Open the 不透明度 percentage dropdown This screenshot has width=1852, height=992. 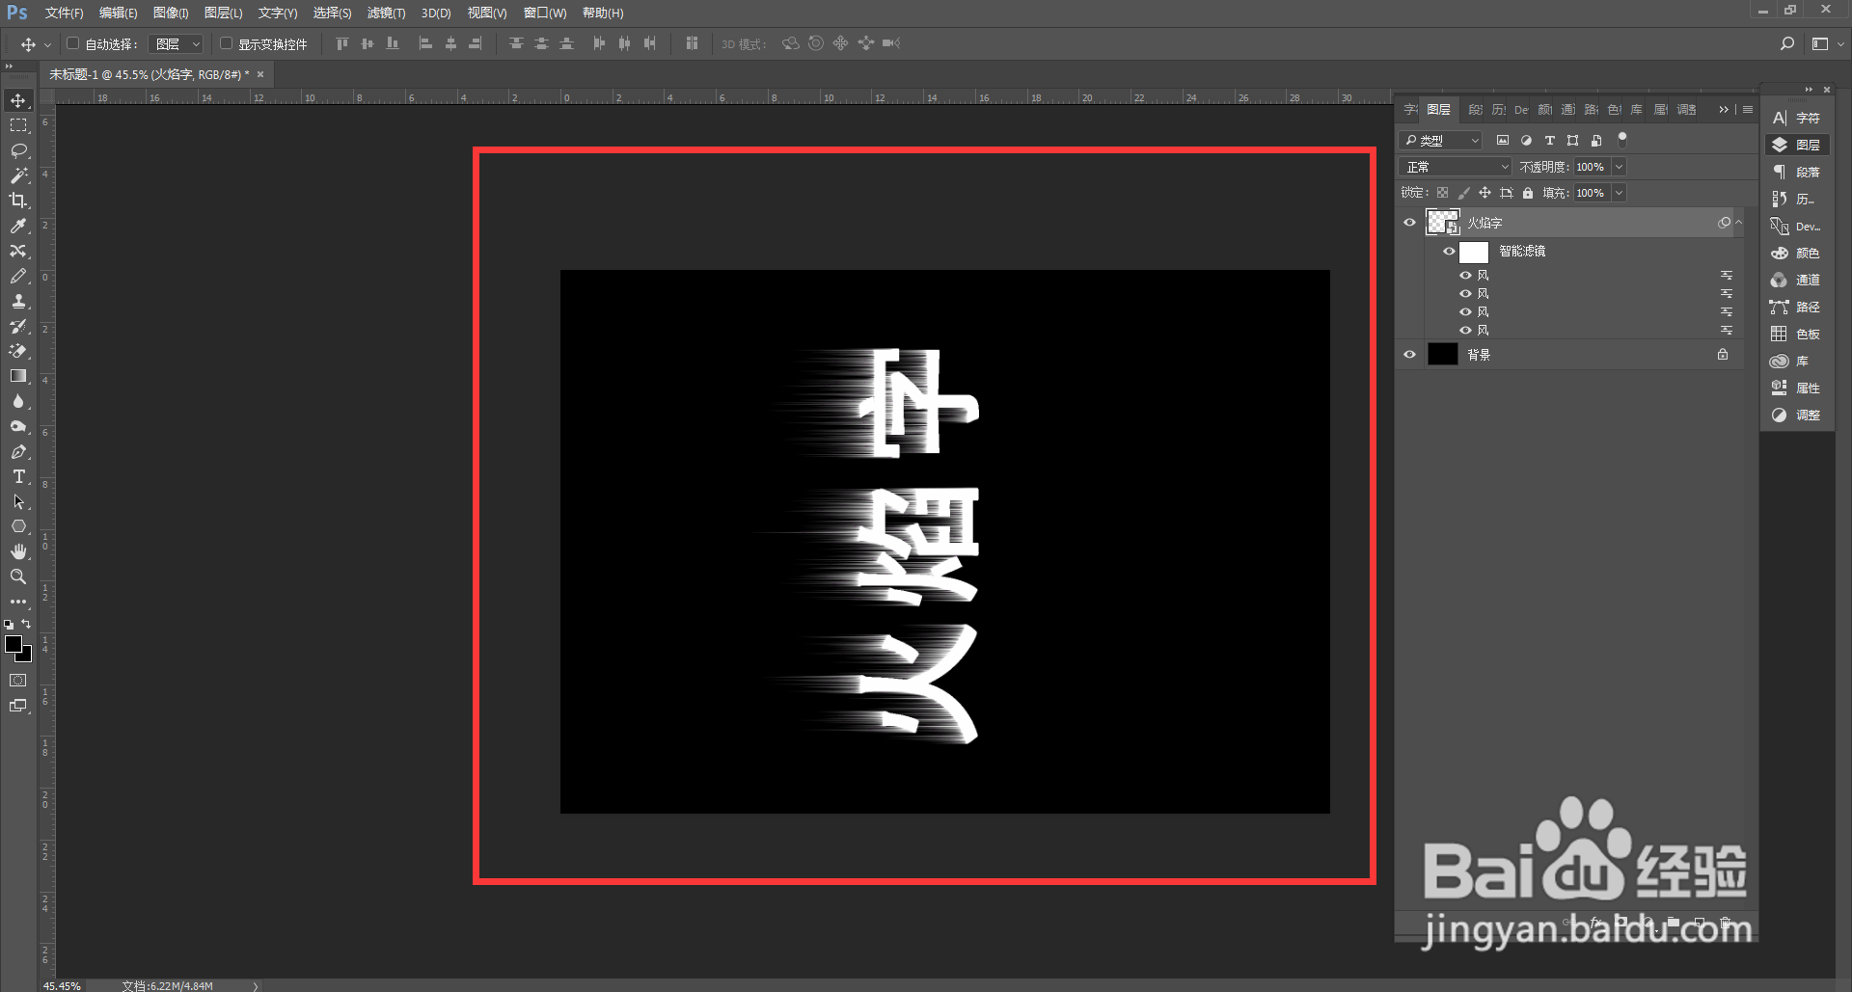[1619, 166]
